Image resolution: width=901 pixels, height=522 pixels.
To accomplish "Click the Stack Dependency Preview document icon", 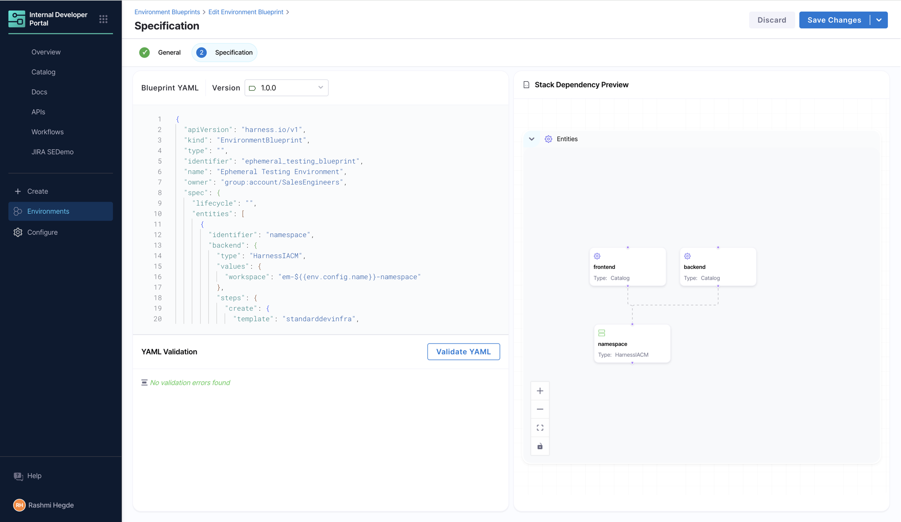I will pos(527,85).
